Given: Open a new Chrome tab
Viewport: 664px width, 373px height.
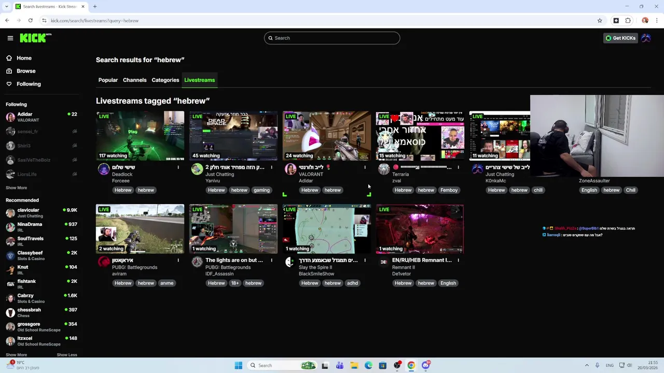Looking at the screenshot, I should point(95,6).
